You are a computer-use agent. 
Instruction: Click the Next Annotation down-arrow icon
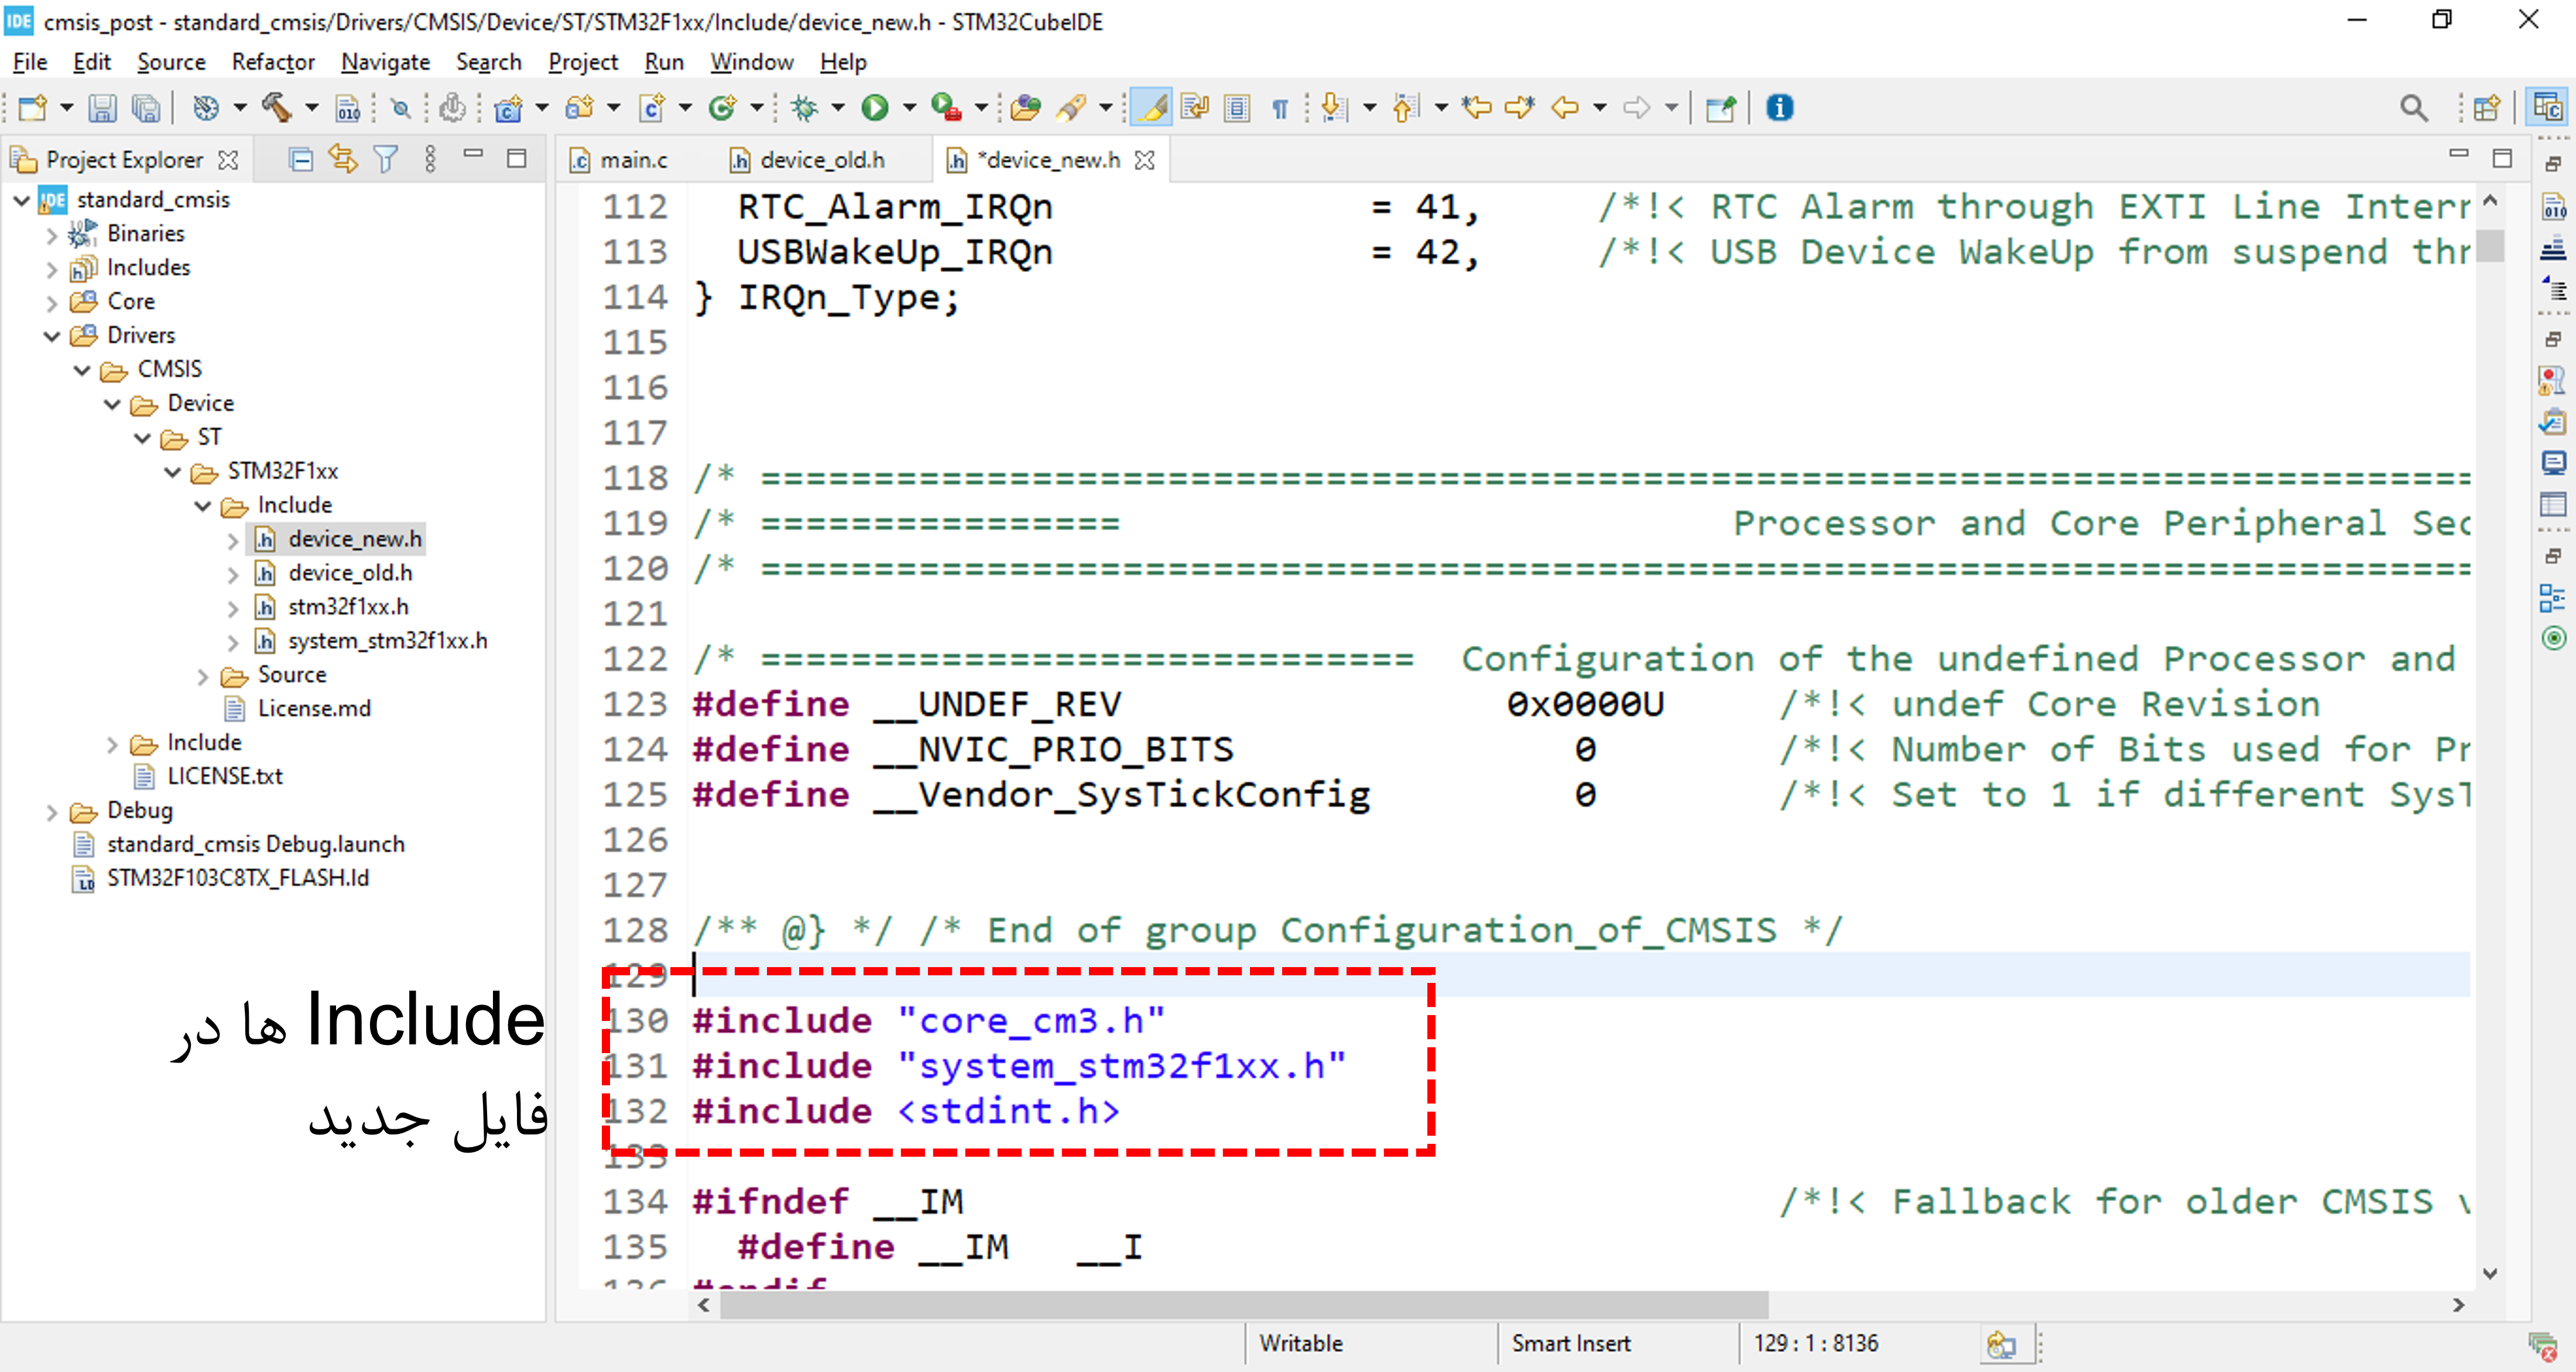click(1334, 107)
